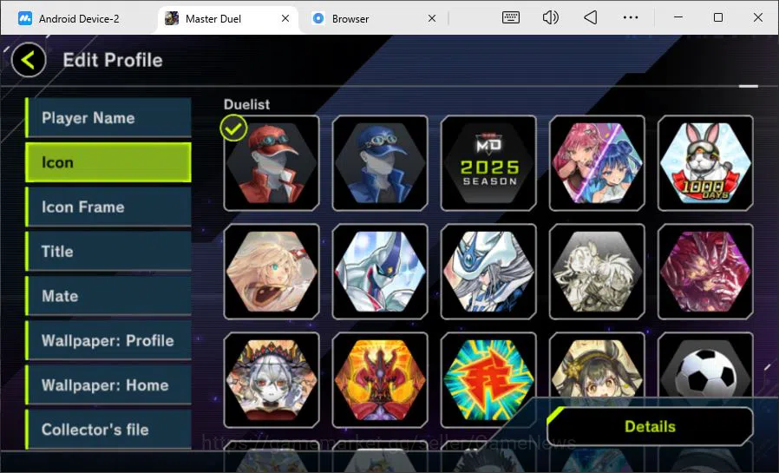This screenshot has height=473, width=779.
Task: Click the emulator back triangle icon
Action: [x=590, y=18]
